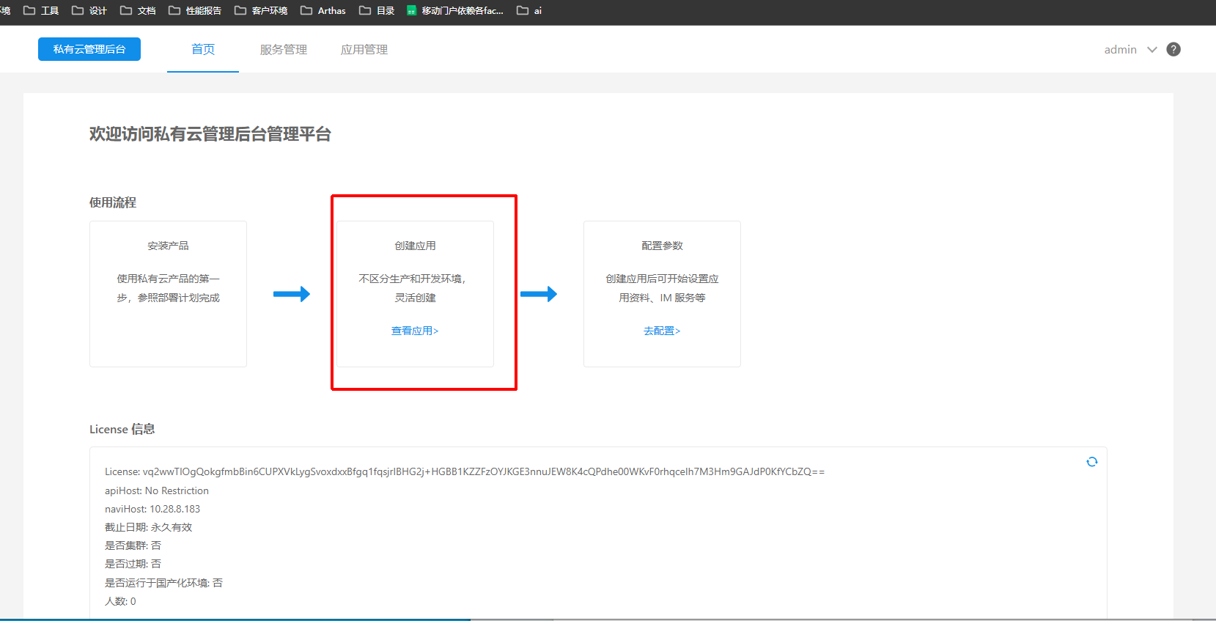Switch to the 应用管理 tab
The image size is (1216, 621).
[364, 49]
